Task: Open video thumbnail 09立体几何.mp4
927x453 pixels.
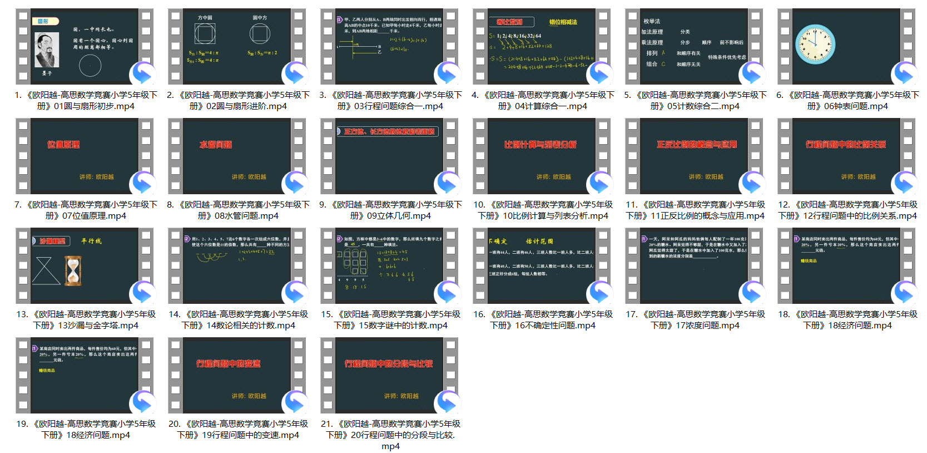Action: coord(389,156)
